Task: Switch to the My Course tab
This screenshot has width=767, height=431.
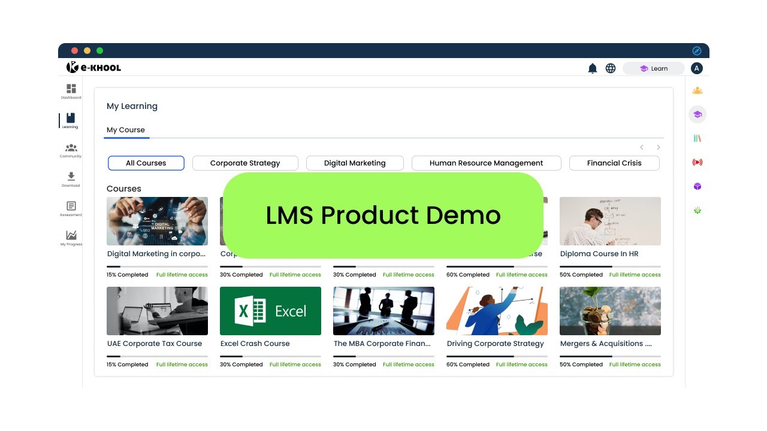Action: pyautogui.click(x=126, y=130)
